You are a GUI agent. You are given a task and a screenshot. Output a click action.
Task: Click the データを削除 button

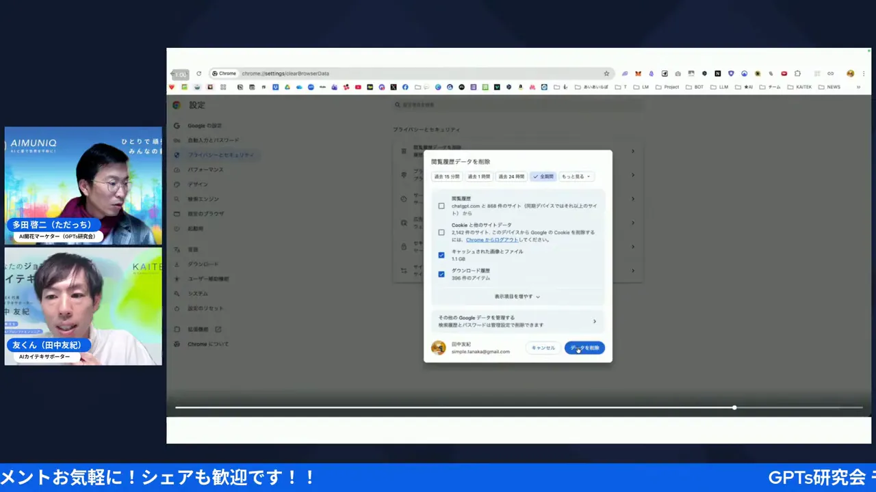584,348
